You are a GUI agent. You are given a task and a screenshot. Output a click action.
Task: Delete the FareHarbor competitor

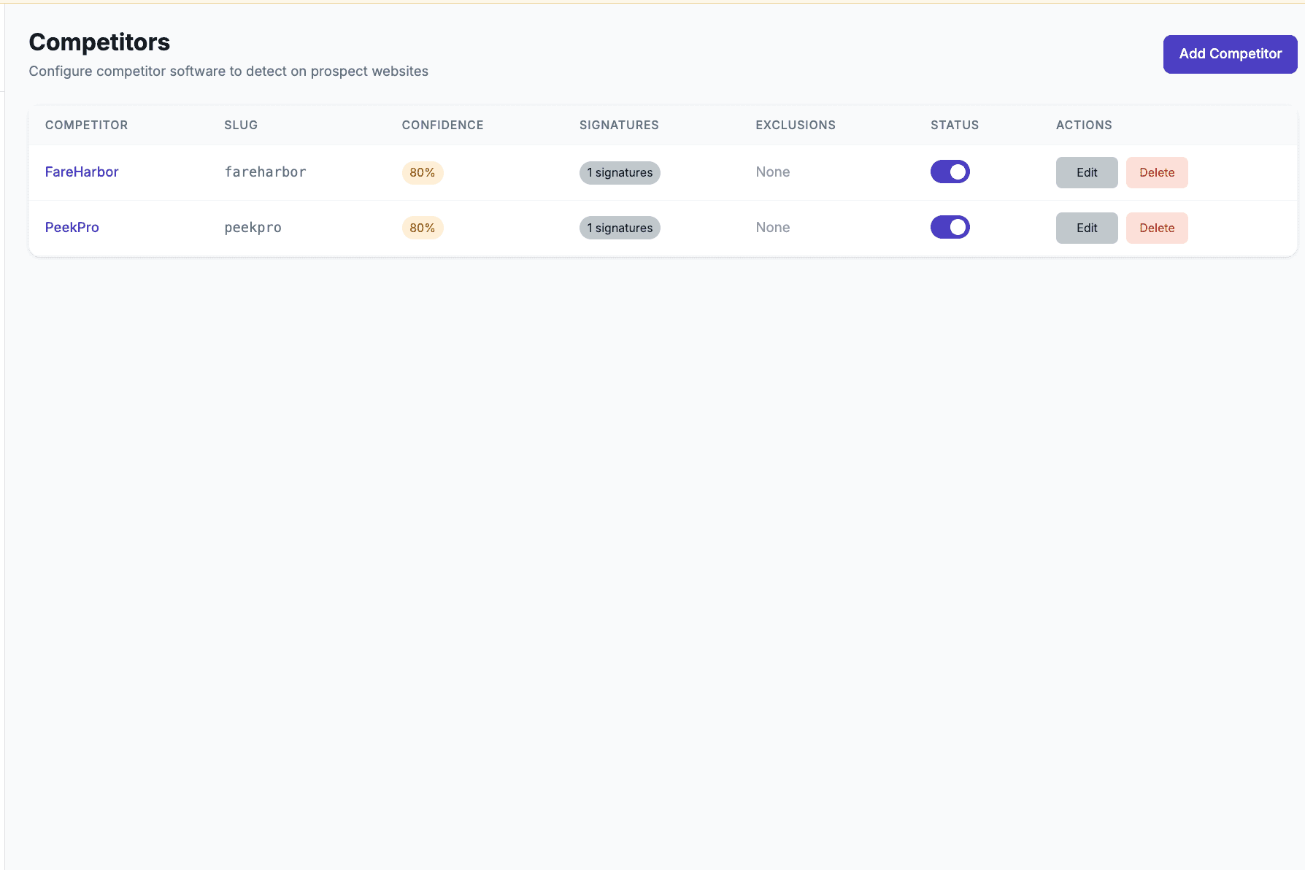click(1156, 172)
